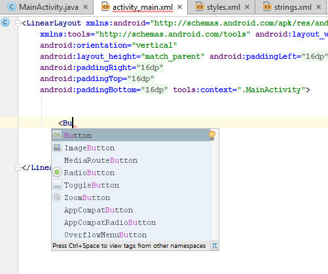Open the styles.xml tab
328x274 pixels.
pyautogui.click(x=221, y=7)
